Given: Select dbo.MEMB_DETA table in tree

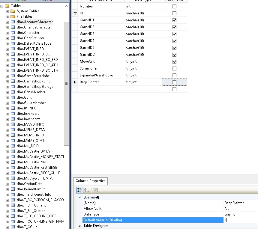Looking at the screenshot, I should (x=31, y=130).
